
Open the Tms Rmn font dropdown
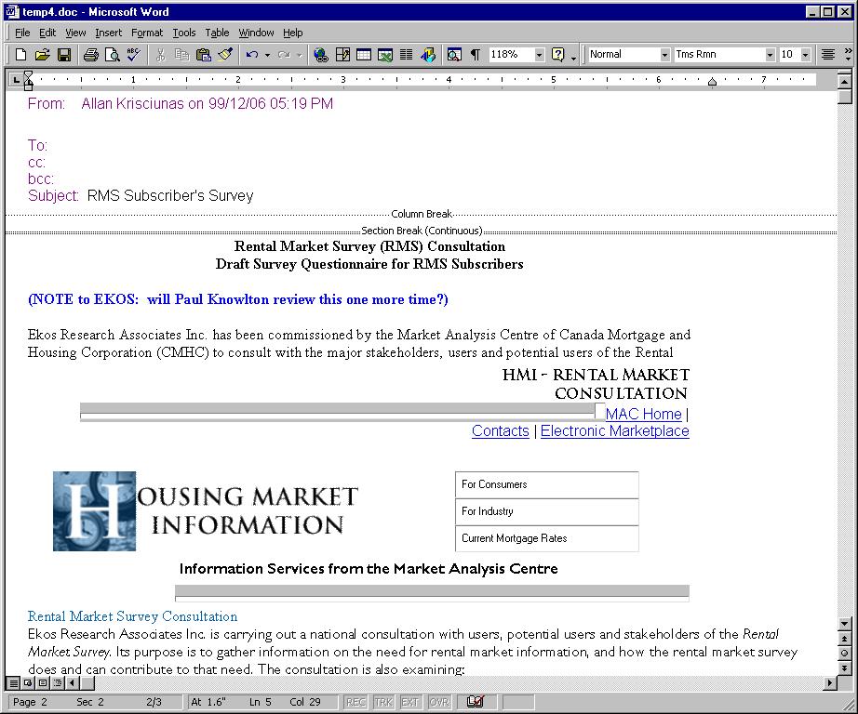[x=770, y=55]
